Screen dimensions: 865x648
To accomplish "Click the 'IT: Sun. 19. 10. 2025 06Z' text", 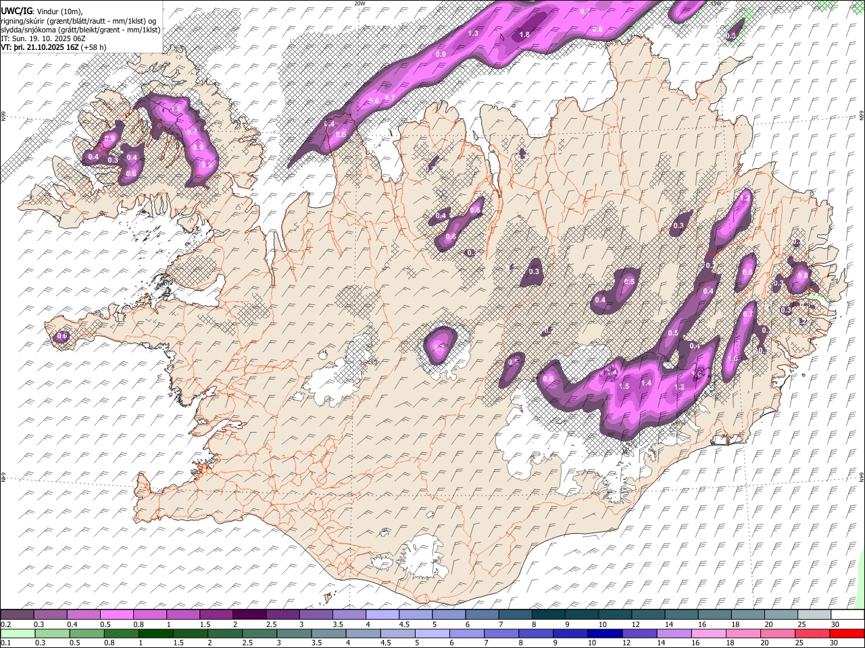I will click(43, 38).
